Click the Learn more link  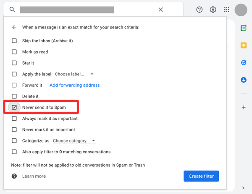point(34,176)
